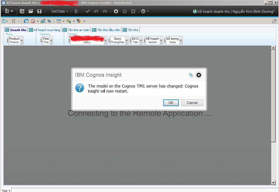279x192 pixels.
Task: Close the IBM Cognos Insight dialog
Action: tap(199, 75)
